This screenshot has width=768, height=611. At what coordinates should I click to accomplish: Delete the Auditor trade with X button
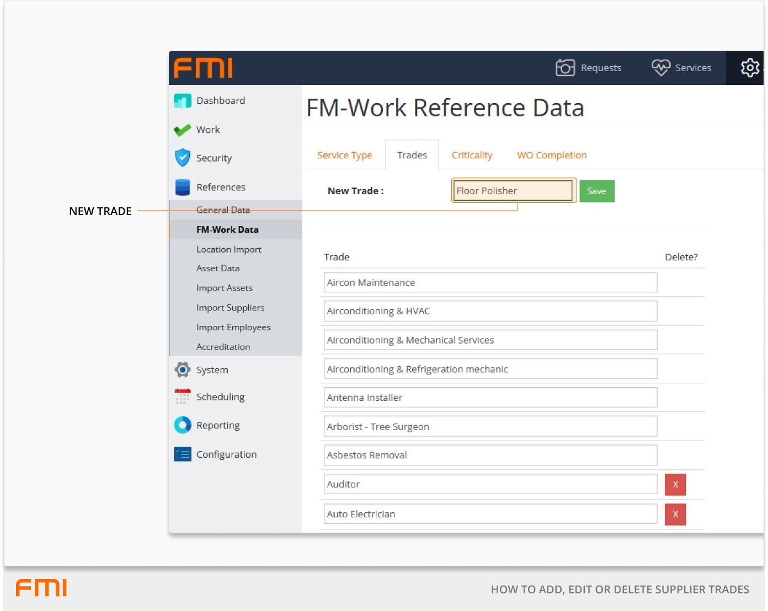[x=675, y=485]
